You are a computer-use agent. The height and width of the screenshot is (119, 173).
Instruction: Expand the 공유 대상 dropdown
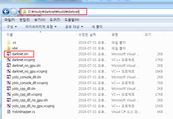tap(74, 27)
